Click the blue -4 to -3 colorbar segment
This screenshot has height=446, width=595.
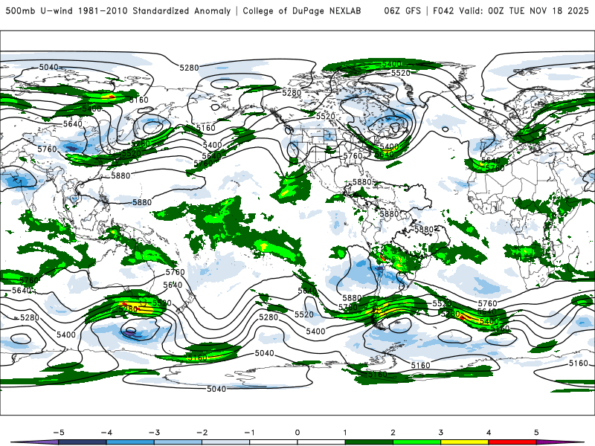pyautogui.click(x=130, y=442)
